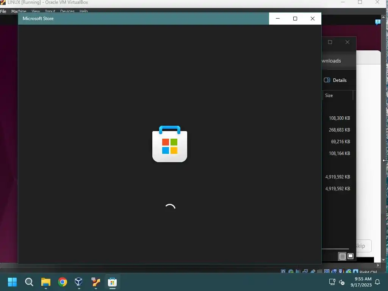
Task: Open the pinned app left of the Store icon
Action: pyautogui.click(x=95, y=282)
